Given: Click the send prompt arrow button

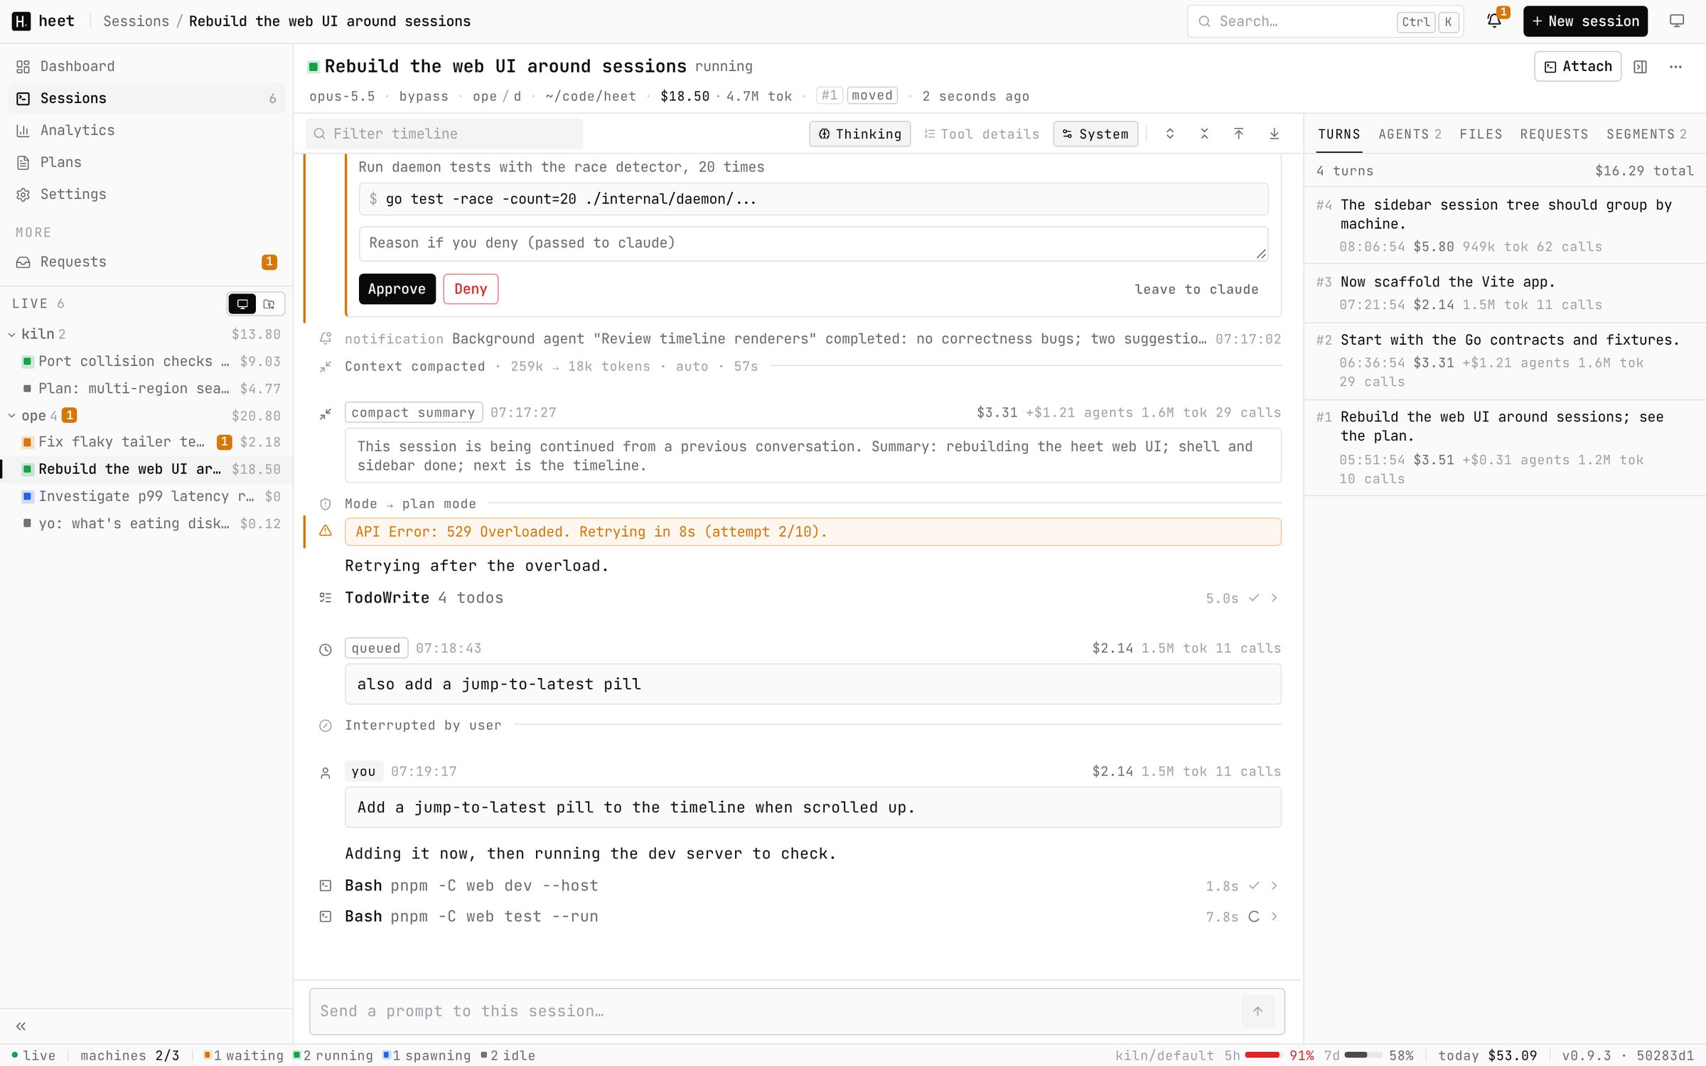Looking at the screenshot, I should tap(1257, 1011).
